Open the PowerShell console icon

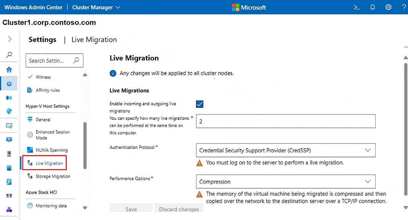[x=357, y=7]
